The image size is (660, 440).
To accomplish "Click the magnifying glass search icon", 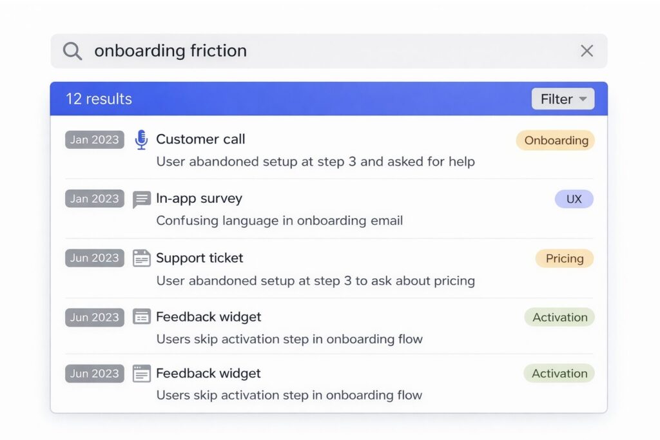I will [x=72, y=51].
